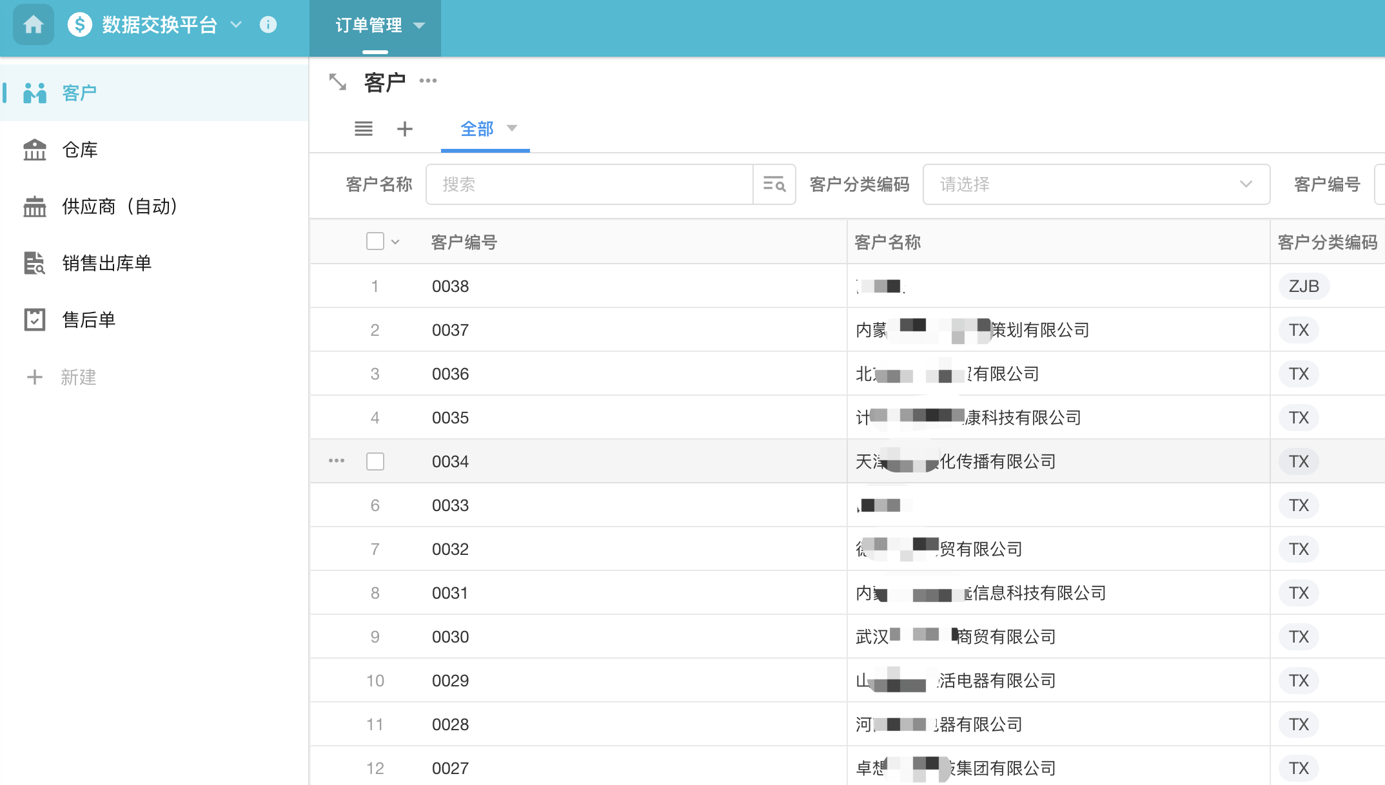Click customer name ending 康科技有限公司
This screenshot has height=785, width=1385.
tap(968, 418)
